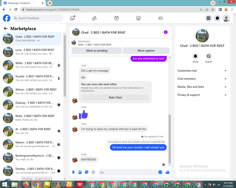This screenshot has height=188, width=236.
Task: Record a voice clip with microphone
Action: [73, 172]
